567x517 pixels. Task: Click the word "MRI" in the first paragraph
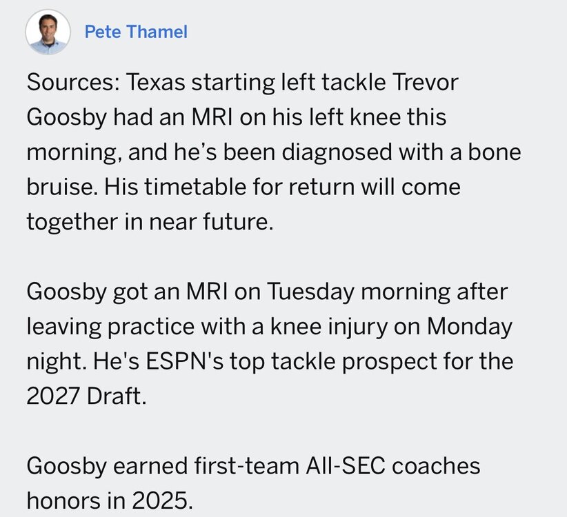click(212, 117)
